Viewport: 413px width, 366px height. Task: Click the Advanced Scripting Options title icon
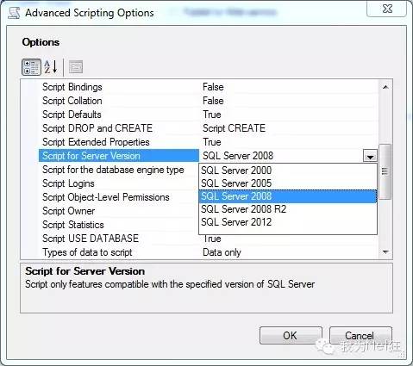click(x=14, y=13)
